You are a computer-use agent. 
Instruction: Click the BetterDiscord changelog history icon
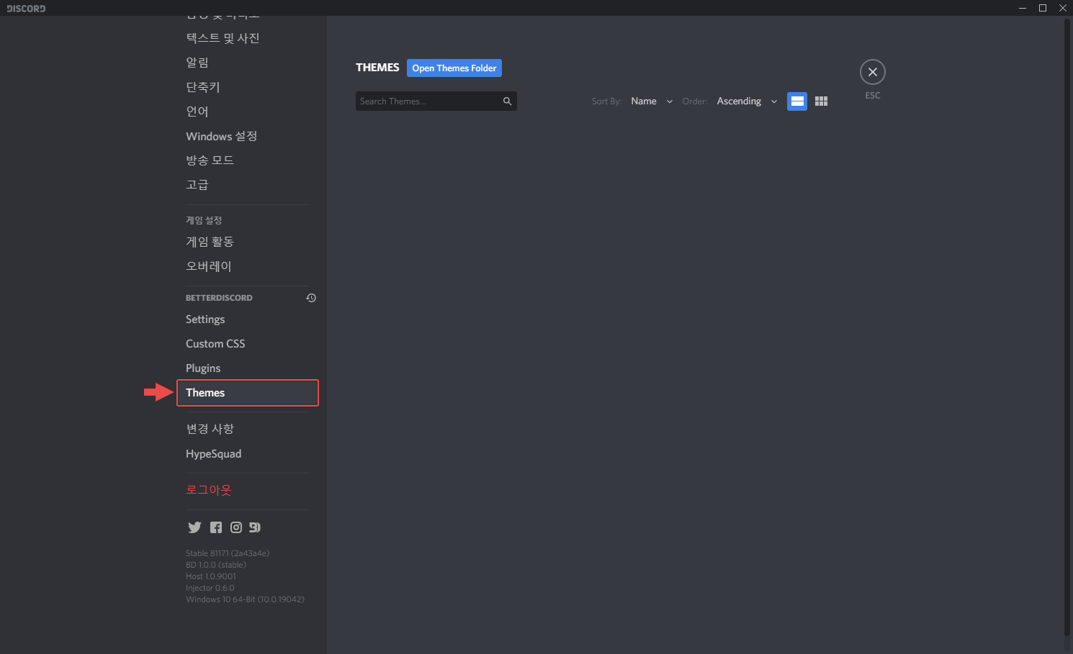tap(311, 298)
